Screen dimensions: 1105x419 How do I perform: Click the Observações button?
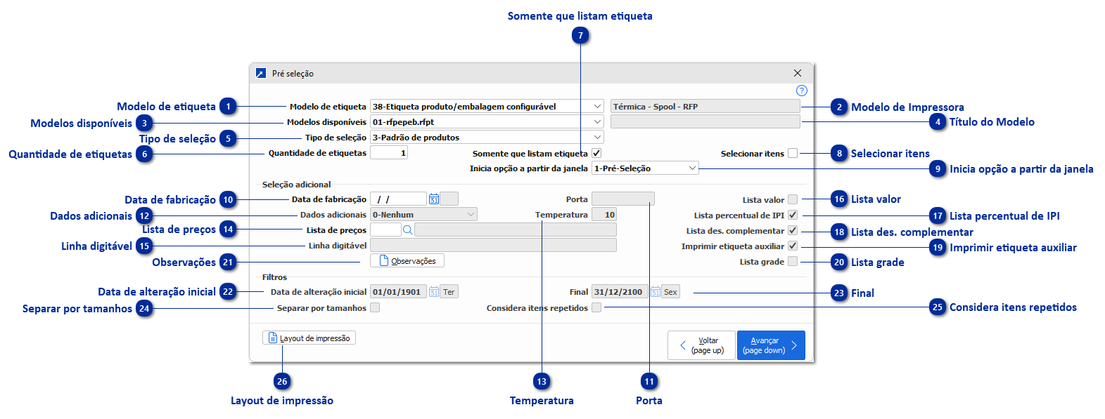407,261
